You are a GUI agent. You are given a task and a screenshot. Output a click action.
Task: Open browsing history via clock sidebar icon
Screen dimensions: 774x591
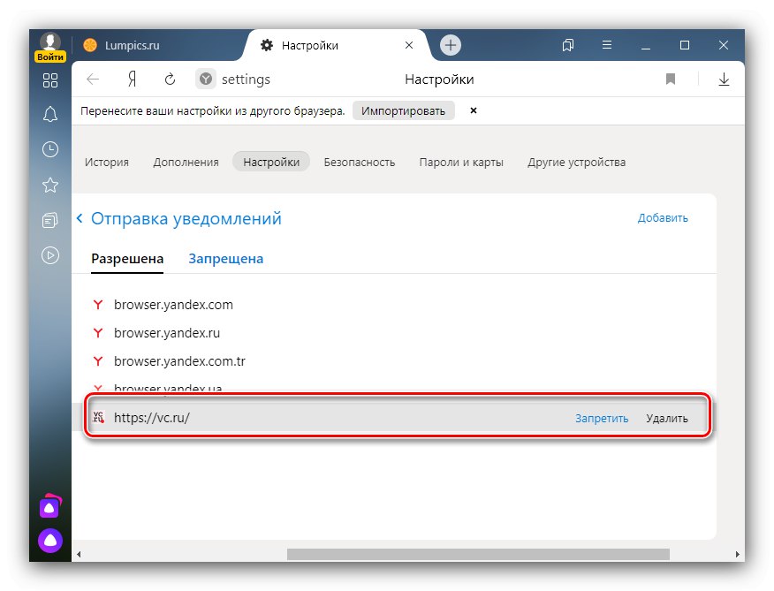(49, 148)
